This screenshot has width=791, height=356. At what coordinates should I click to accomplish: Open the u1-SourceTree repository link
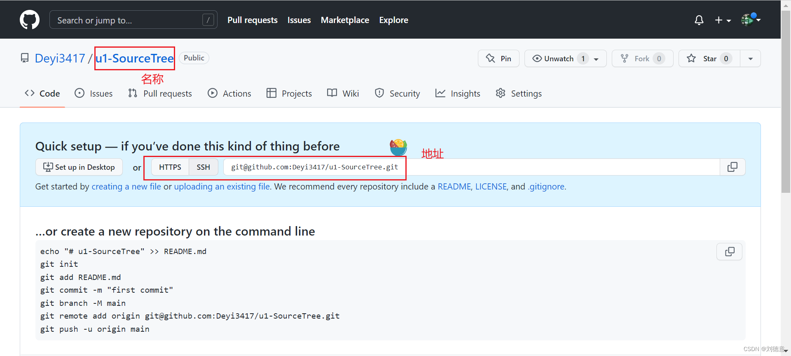135,58
